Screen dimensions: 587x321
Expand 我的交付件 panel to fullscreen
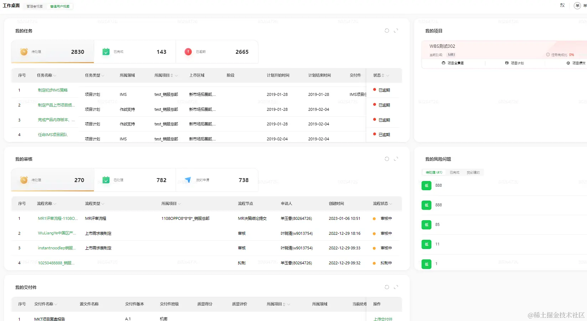coord(396,287)
